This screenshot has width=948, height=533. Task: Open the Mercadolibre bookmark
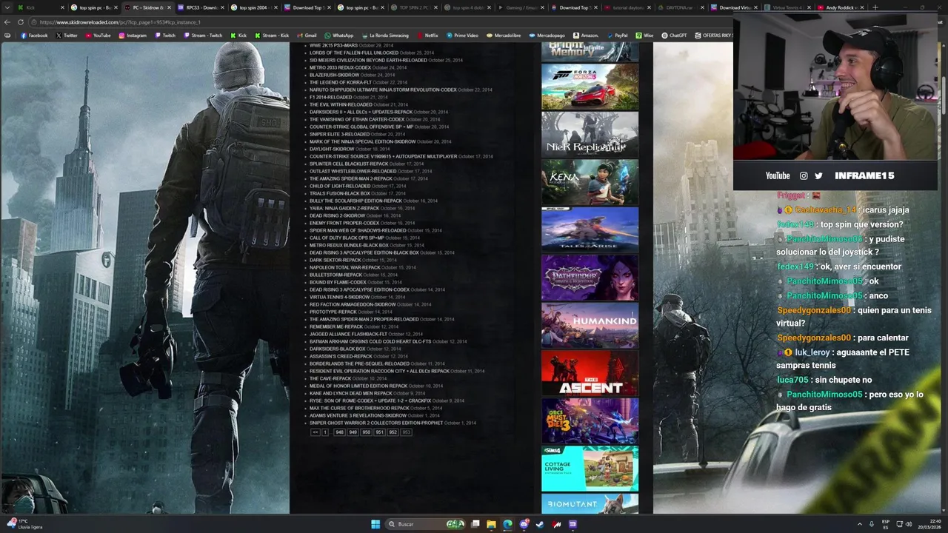[x=503, y=35]
